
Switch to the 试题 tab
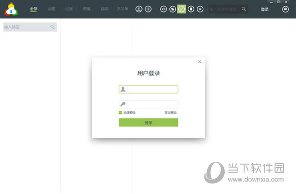[x=51, y=9]
